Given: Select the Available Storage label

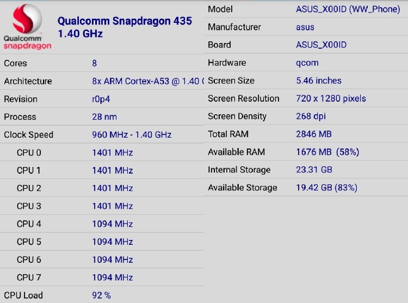Looking at the screenshot, I should (x=243, y=188).
